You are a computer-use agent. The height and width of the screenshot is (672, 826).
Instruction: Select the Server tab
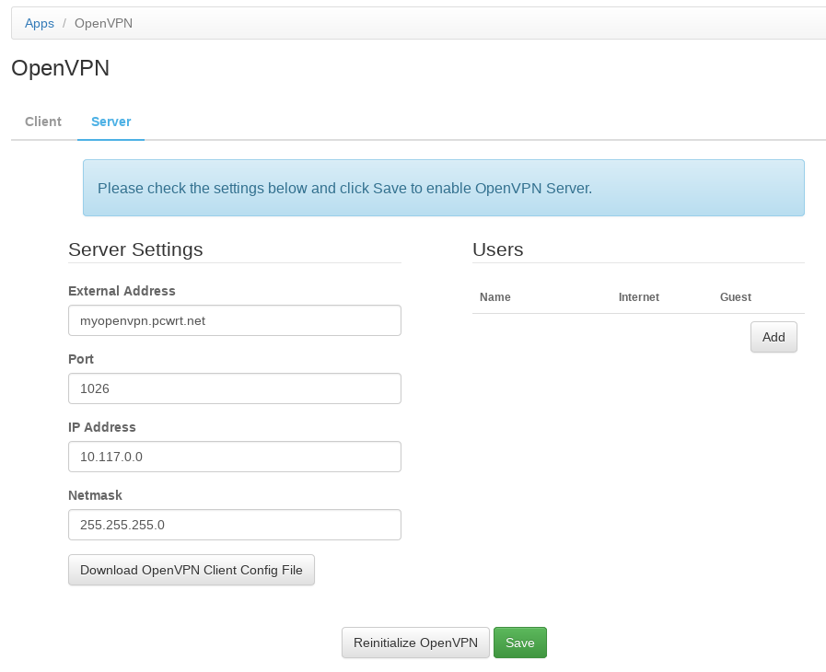pos(111,122)
